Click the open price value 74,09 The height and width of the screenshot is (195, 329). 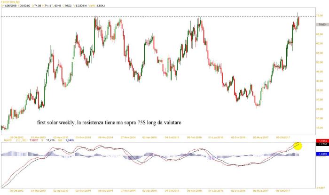coord(38,6)
